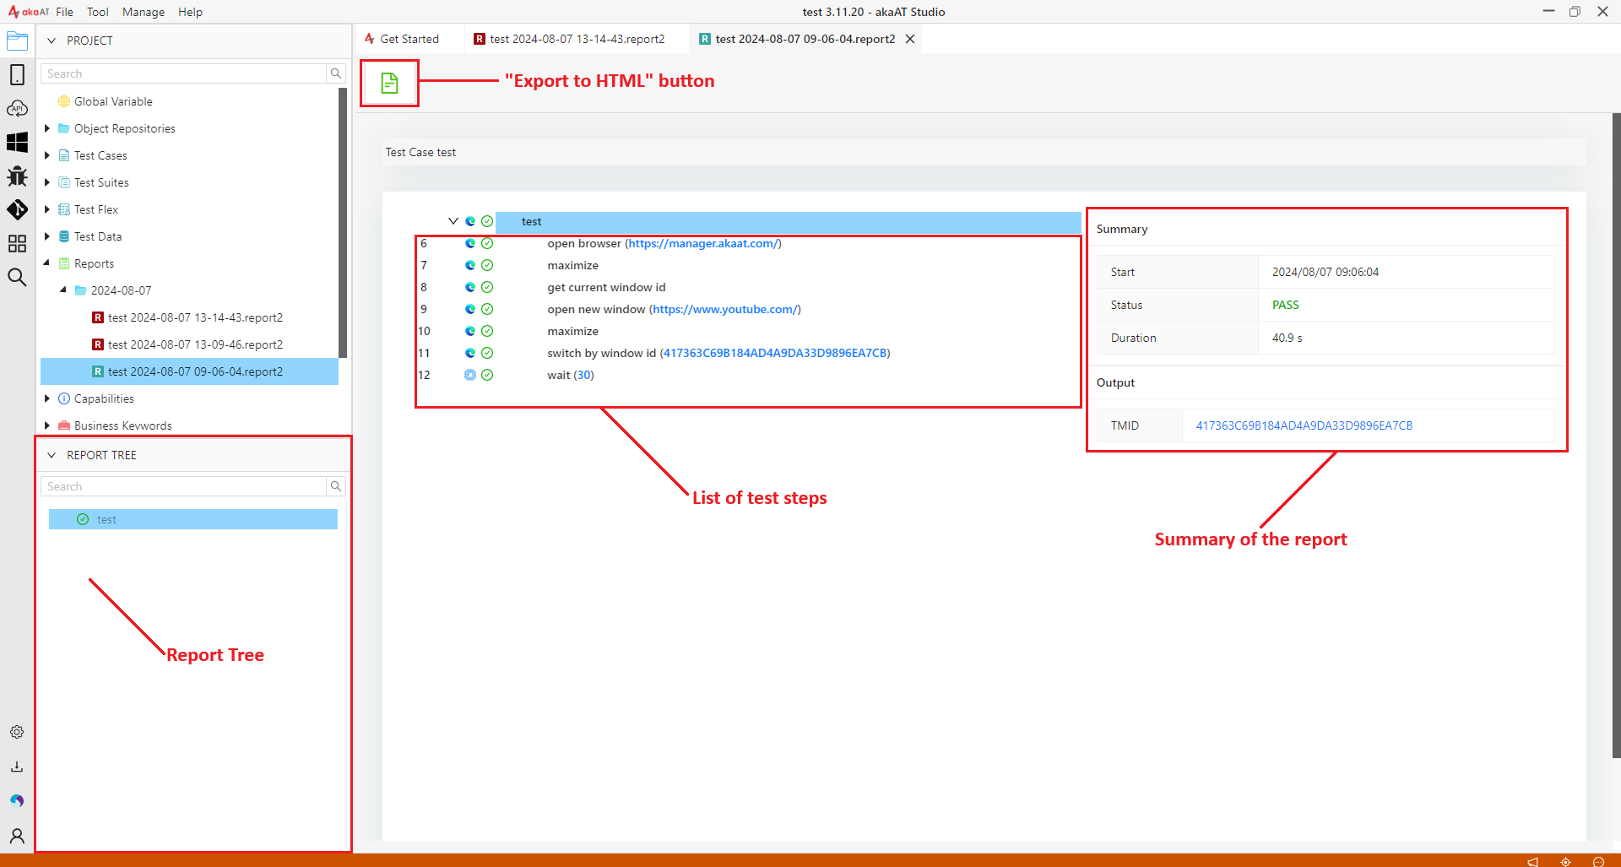Click the Export to HTML button
The height and width of the screenshot is (867, 1621).
pos(389,83)
